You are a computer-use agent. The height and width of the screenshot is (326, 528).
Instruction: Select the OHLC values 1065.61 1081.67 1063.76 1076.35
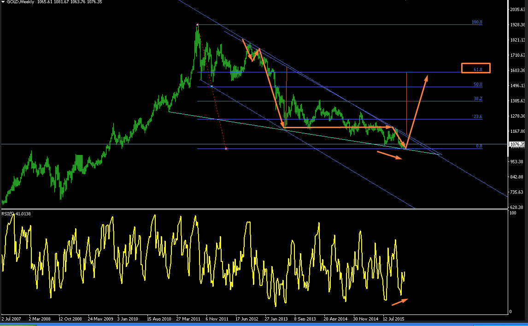click(x=70, y=2)
